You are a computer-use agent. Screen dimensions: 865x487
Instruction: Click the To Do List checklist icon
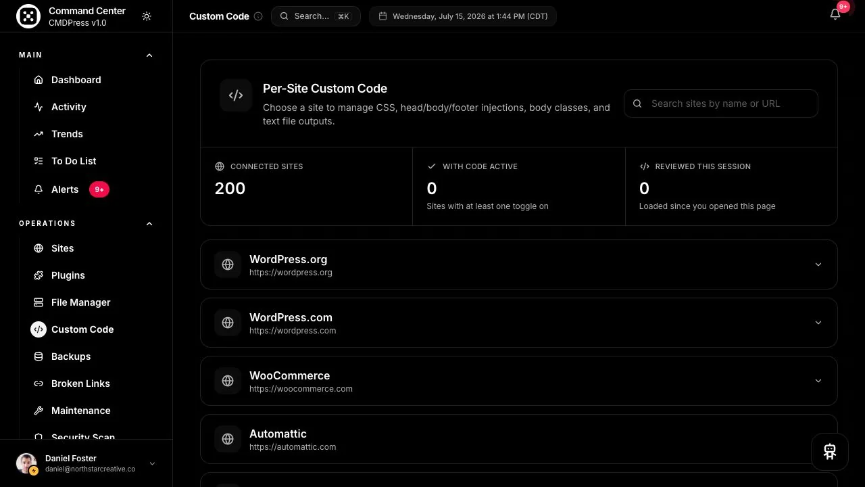tap(39, 161)
